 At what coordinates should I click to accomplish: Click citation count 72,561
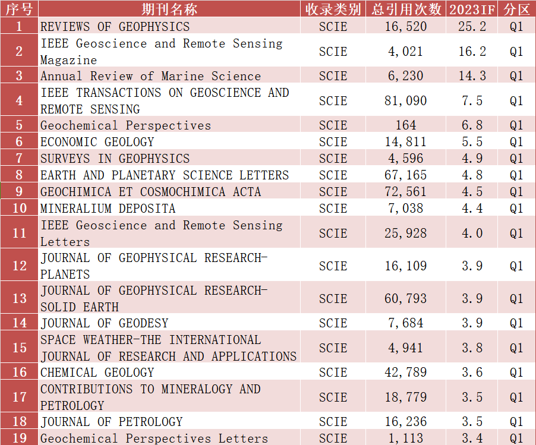click(406, 191)
